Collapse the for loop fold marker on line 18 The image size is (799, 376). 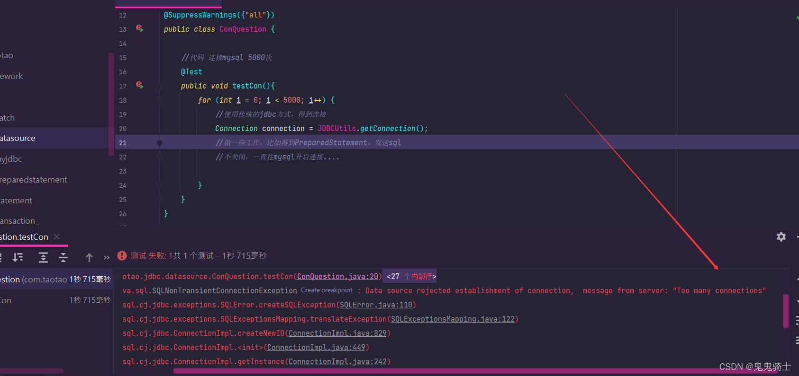pyautogui.click(x=160, y=100)
